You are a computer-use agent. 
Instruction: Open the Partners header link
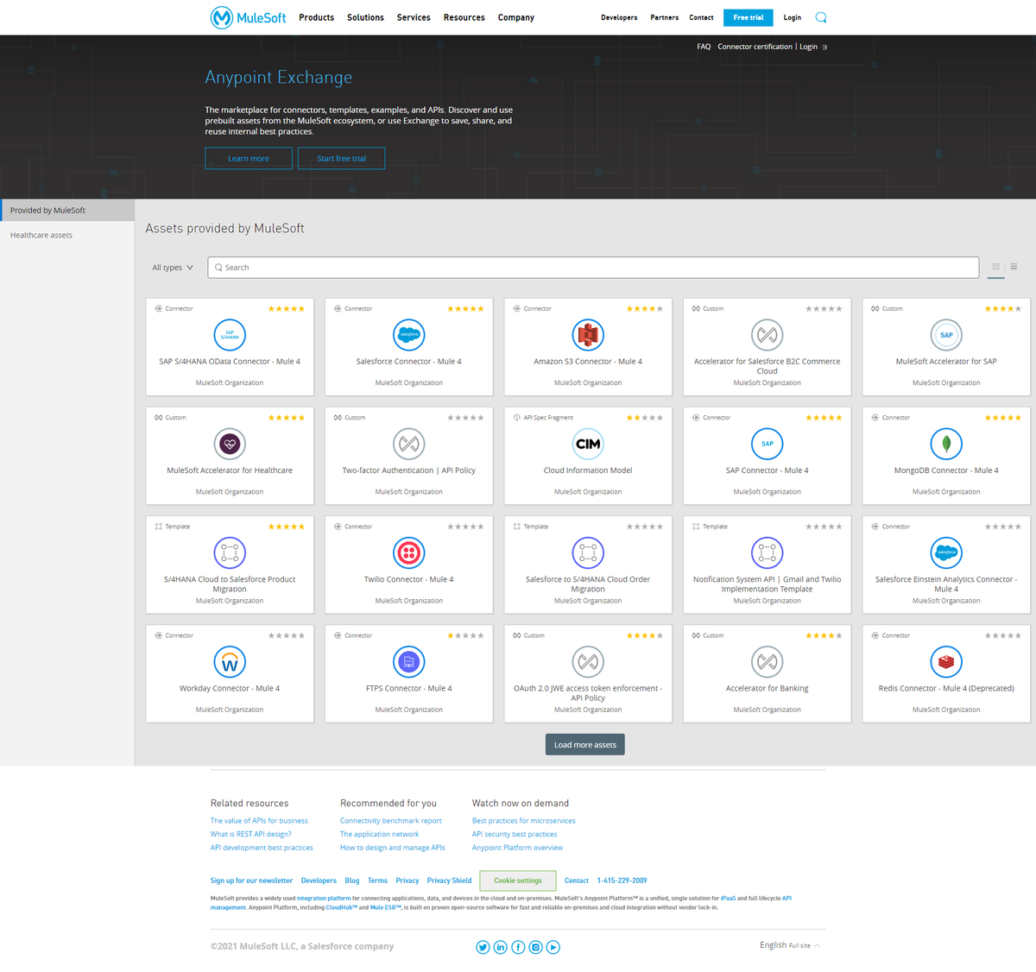click(665, 17)
